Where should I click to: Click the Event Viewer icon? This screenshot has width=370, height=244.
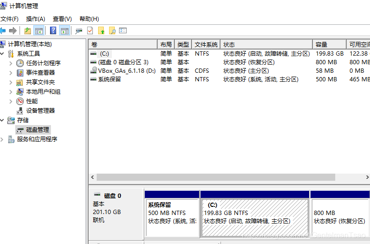pos(20,73)
